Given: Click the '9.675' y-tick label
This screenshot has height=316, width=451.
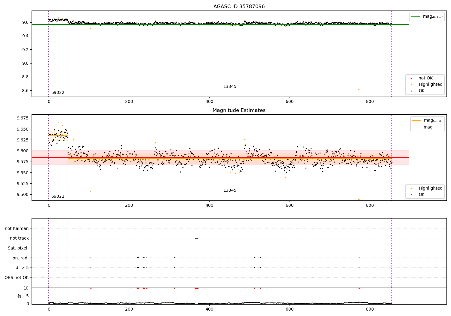Looking at the screenshot, I should 23,118.
